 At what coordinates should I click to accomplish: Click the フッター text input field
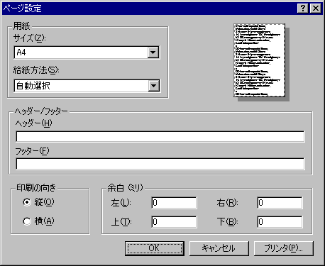[160, 164]
